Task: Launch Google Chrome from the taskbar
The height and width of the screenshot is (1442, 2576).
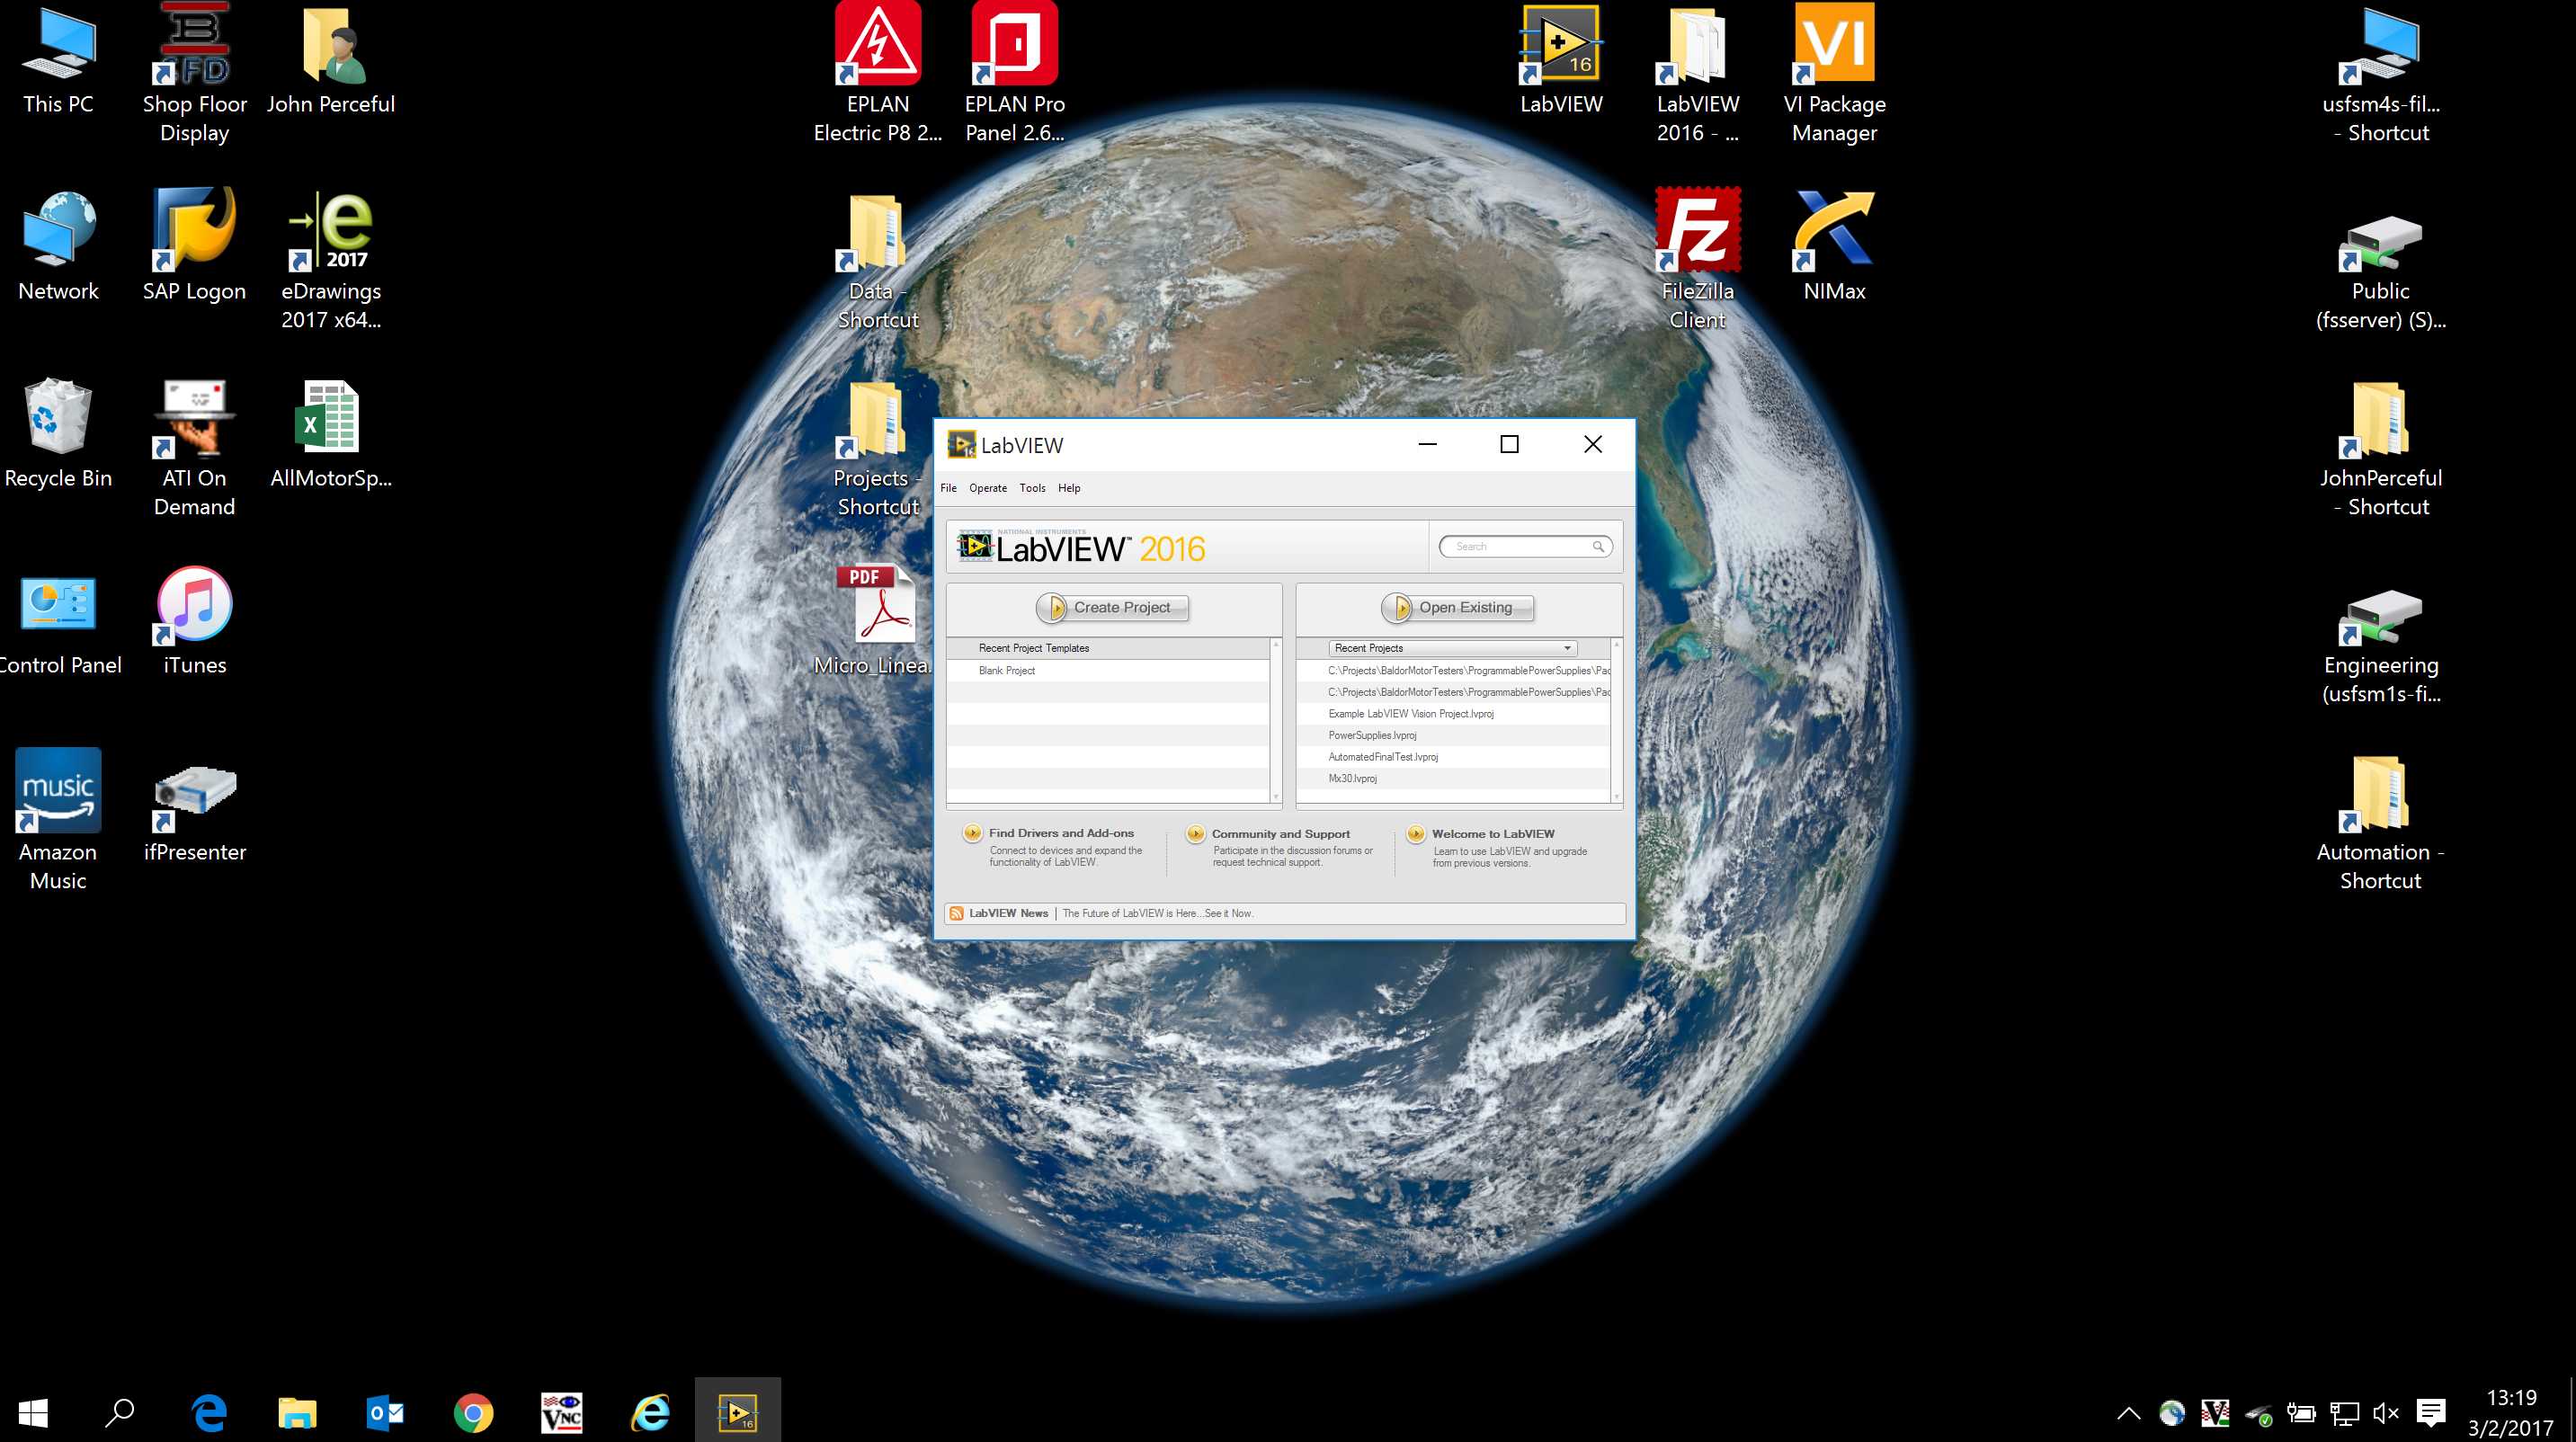Action: coord(473,1412)
